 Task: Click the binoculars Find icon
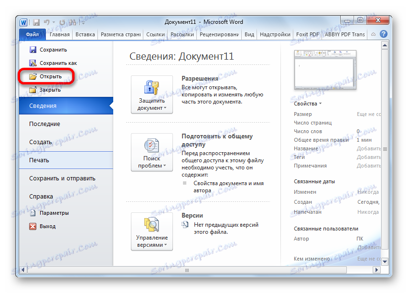pyautogui.click(x=73, y=22)
